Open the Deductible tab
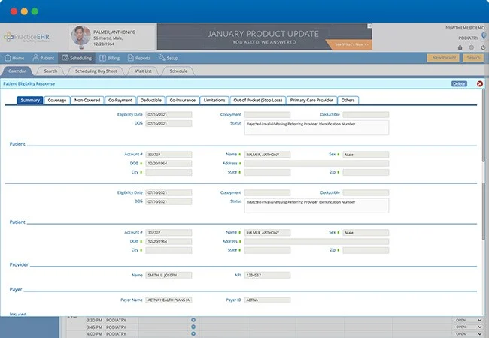Screen dimensions: 489x338 [150, 100]
